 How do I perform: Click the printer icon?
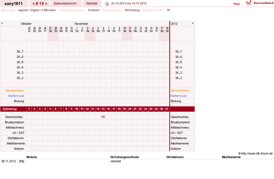[x=107, y=3]
